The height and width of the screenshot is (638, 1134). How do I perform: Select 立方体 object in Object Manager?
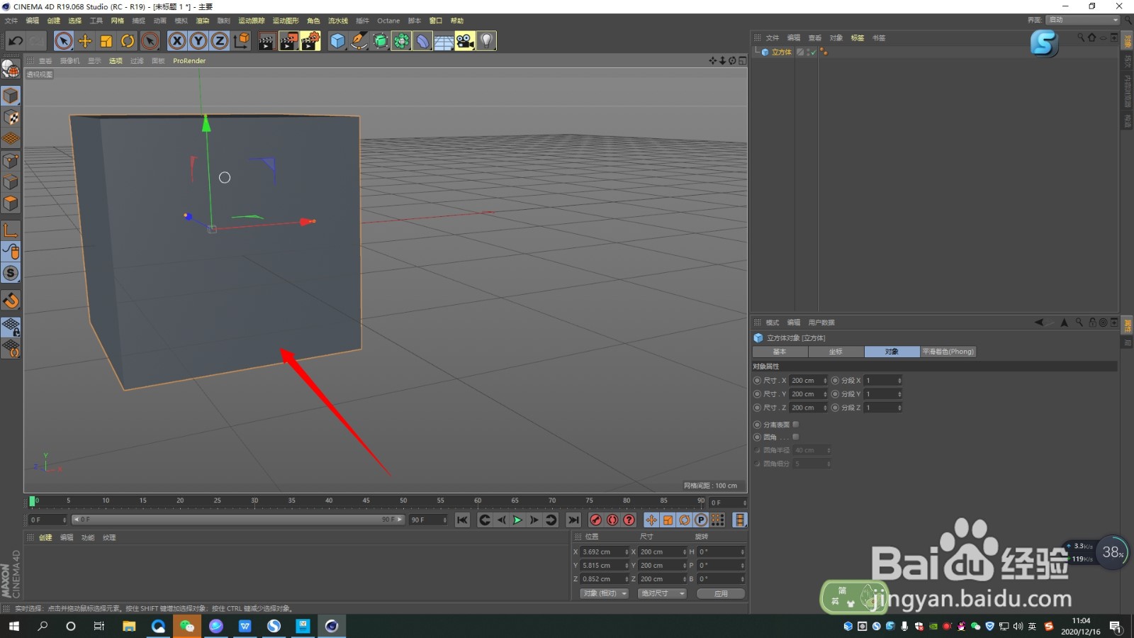tap(781, 52)
